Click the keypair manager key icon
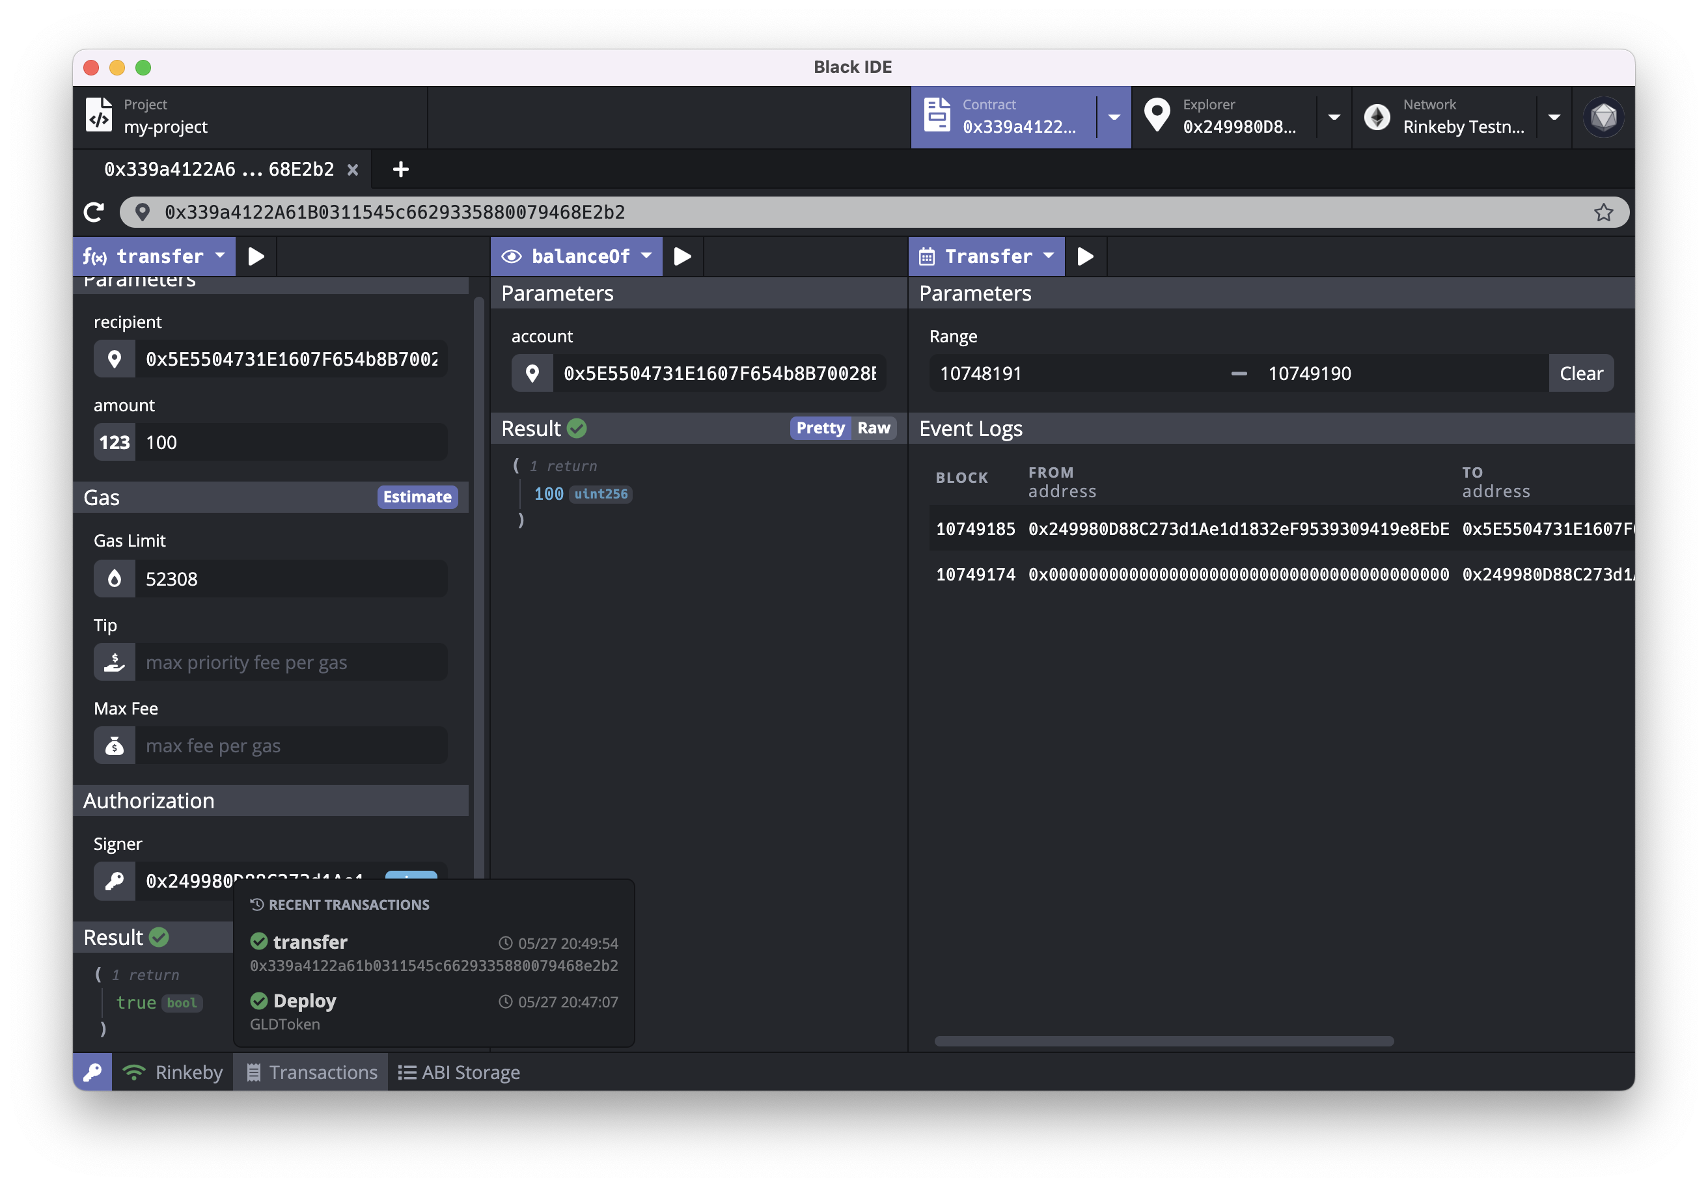Viewport: 1708px width, 1187px height. 92,1072
